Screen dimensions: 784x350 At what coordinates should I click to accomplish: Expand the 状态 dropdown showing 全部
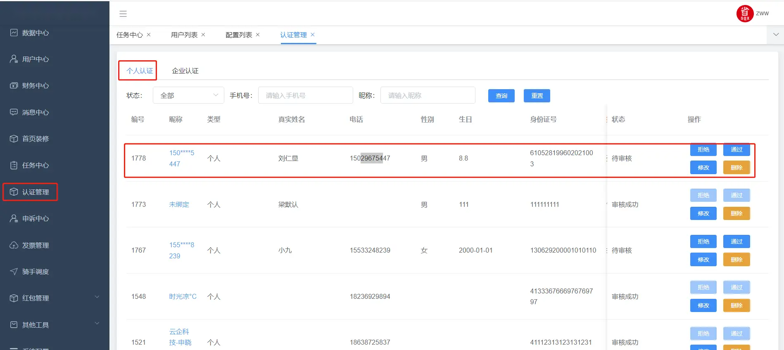(x=188, y=95)
